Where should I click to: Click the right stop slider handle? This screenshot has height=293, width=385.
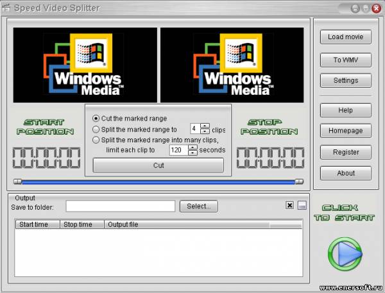299,181
